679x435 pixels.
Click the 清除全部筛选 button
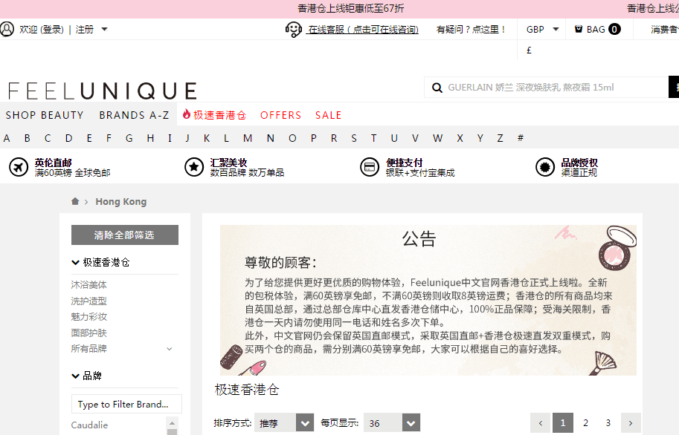tap(125, 235)
